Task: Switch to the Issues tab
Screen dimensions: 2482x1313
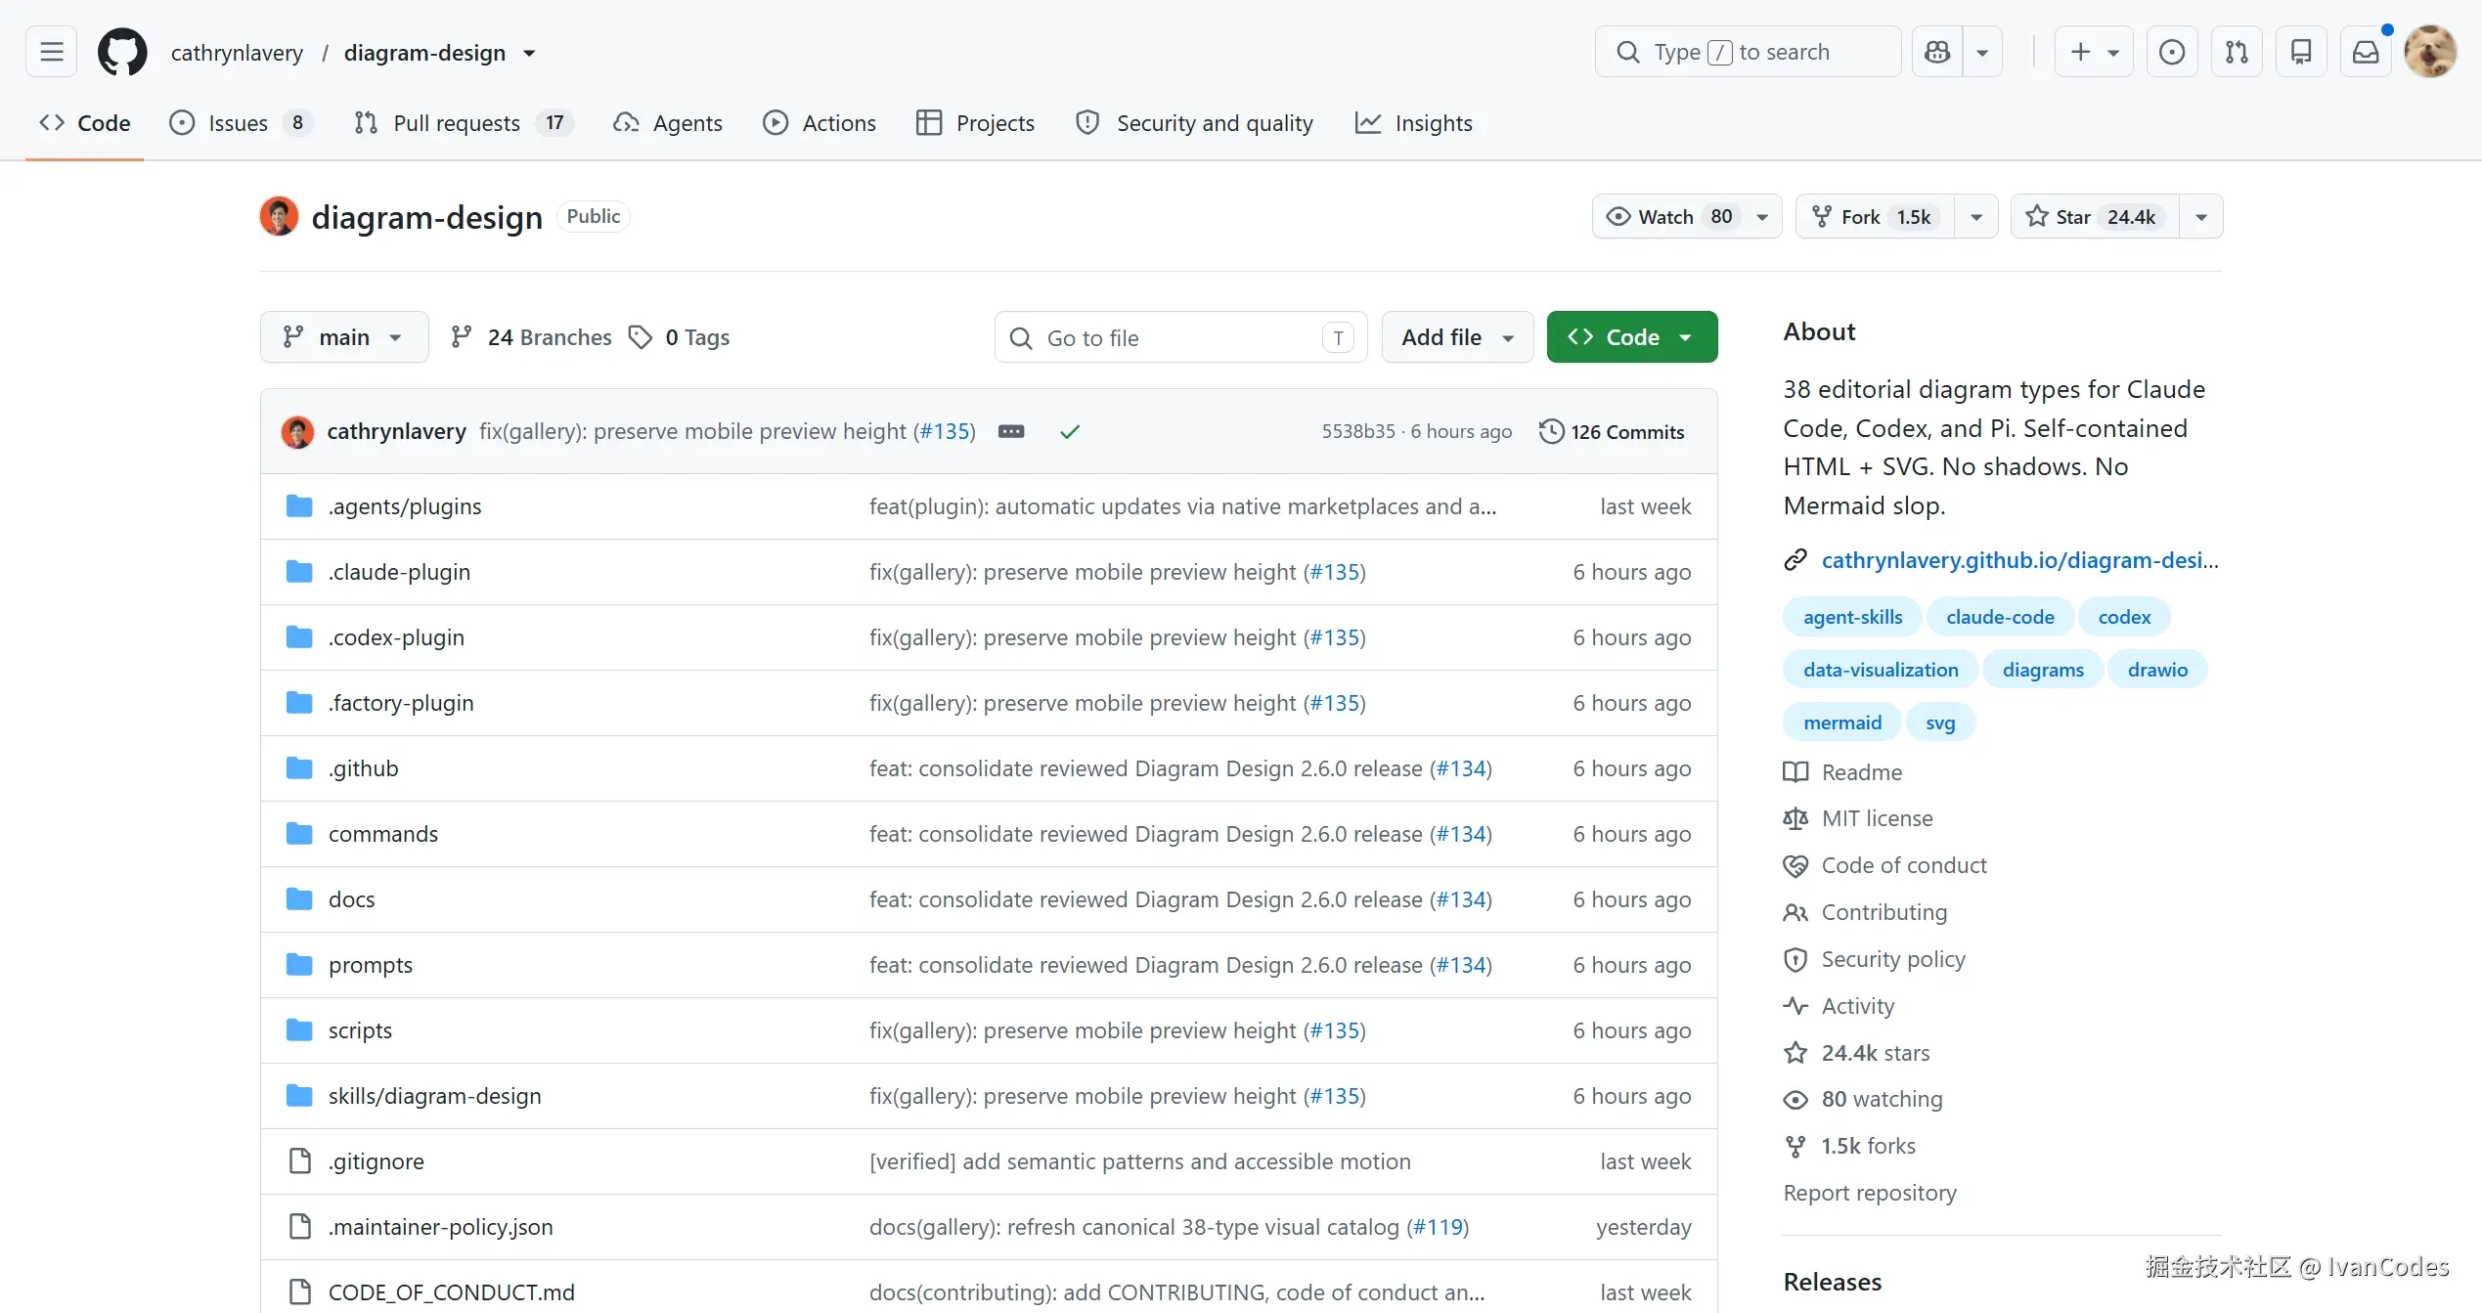Action: pyautogui.click(x=241, y=123)
